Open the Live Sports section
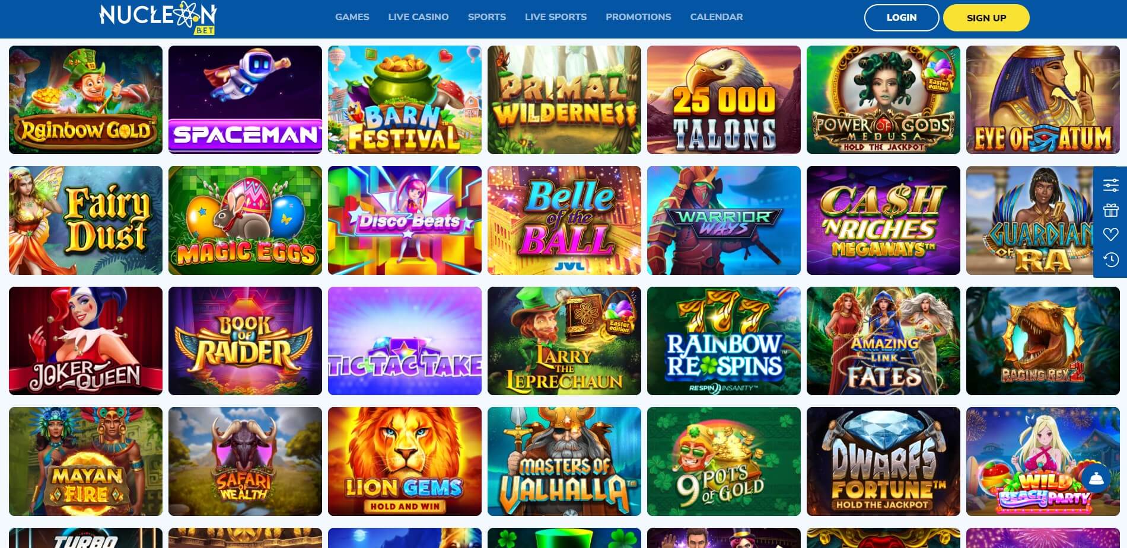Viewport: 1127px width, 548px height. pyautogui.click(x=556, y=17)
